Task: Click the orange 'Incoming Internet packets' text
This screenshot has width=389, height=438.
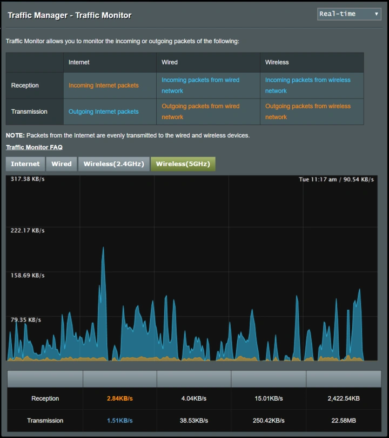Action: click(x=104, y=86)
